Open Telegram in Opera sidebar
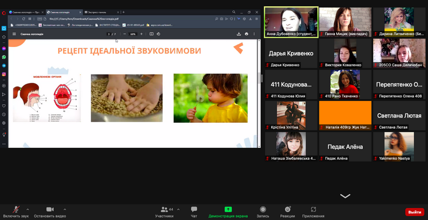Viewport: 428px width, 220px height. click(x=4, y=66)
